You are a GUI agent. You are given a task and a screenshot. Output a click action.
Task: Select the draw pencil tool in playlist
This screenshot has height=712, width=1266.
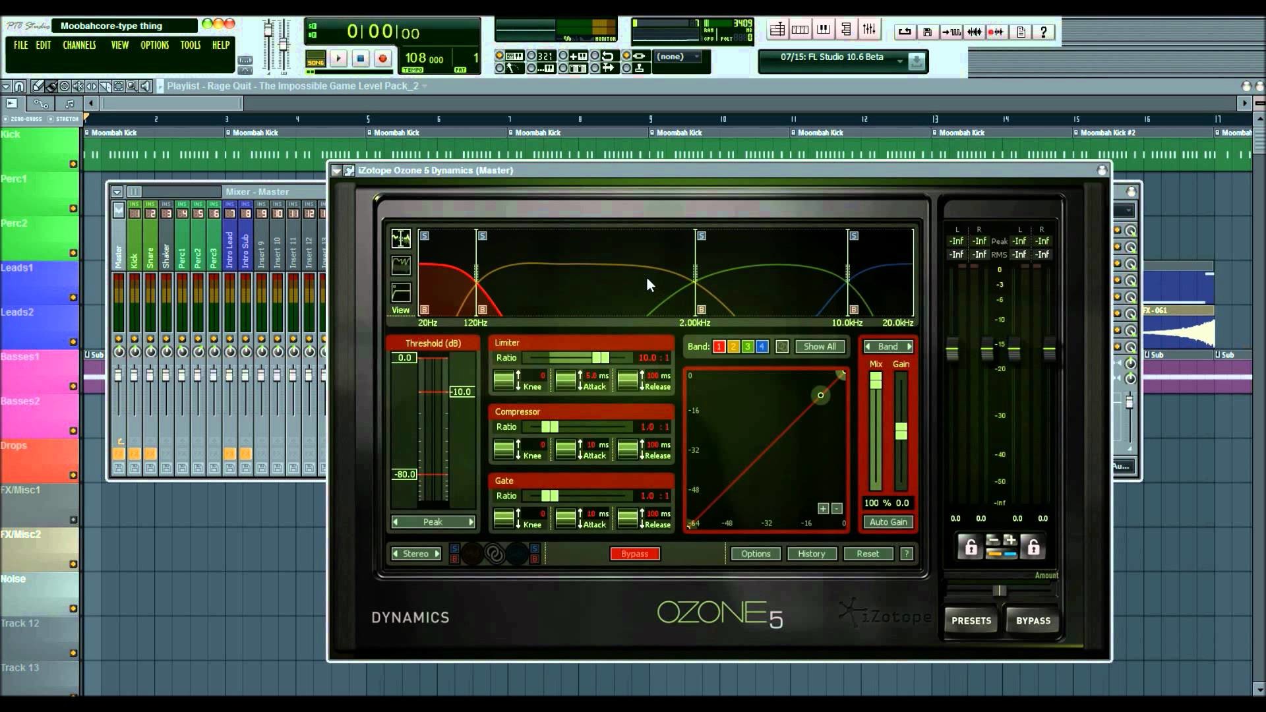pos(38,86)
